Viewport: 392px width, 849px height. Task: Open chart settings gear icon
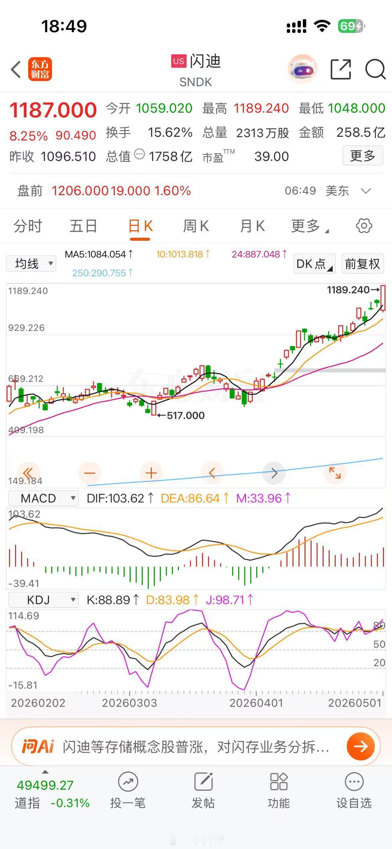tap(364, 226)
